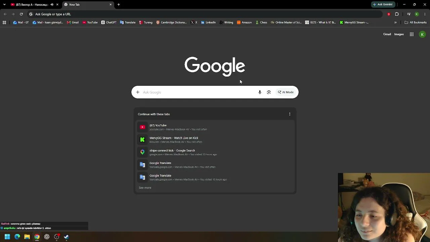Open the Writing bookmark
This screenshot has height=242, width=430.
(x=226, y=23)
